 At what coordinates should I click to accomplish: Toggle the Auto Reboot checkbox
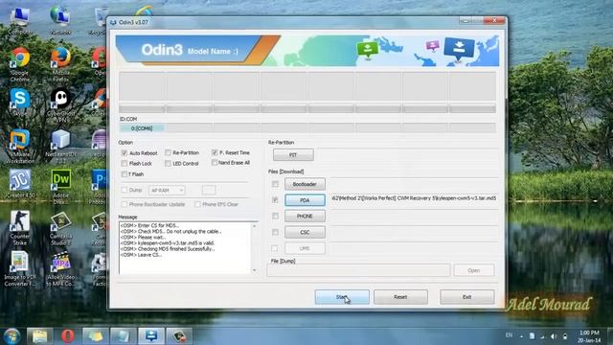pos(125,153)
